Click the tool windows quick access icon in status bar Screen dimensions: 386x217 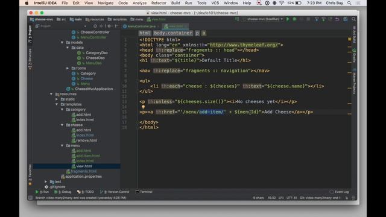[30, 198]
